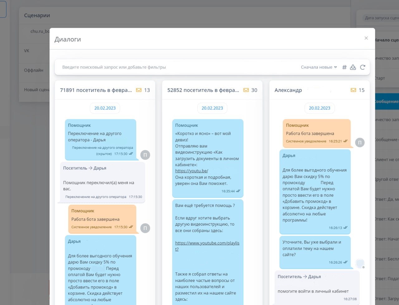The height and width of the screenshot is (305, 399).
Task: Click П avatar next to Переключение на другого оператора
Action: tap(145, 155)
